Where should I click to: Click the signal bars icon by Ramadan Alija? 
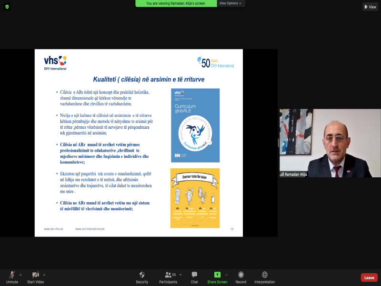(x=282, y=174)
